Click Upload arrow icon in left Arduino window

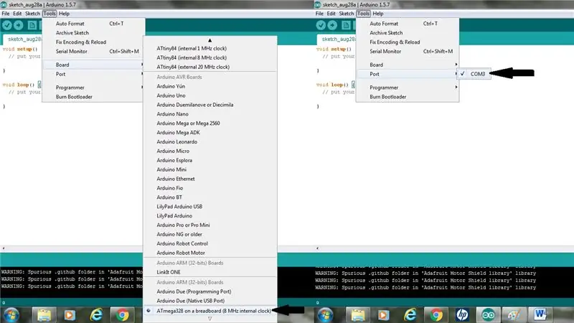[x=19, y=25]
